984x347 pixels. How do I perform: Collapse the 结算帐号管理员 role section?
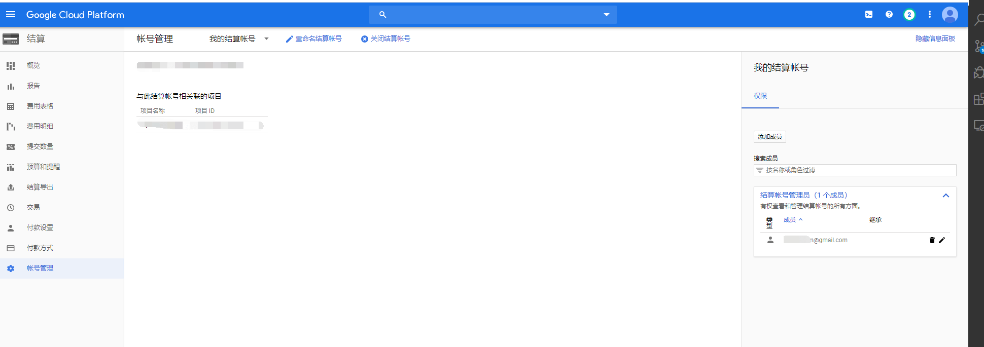click(945, 196)
